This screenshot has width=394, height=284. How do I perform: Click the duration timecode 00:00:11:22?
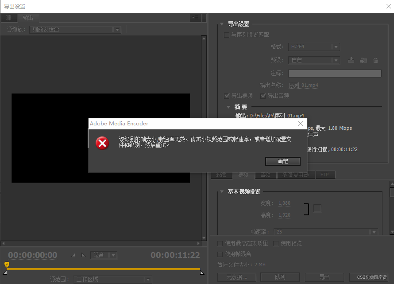click(x=175, y=255)
